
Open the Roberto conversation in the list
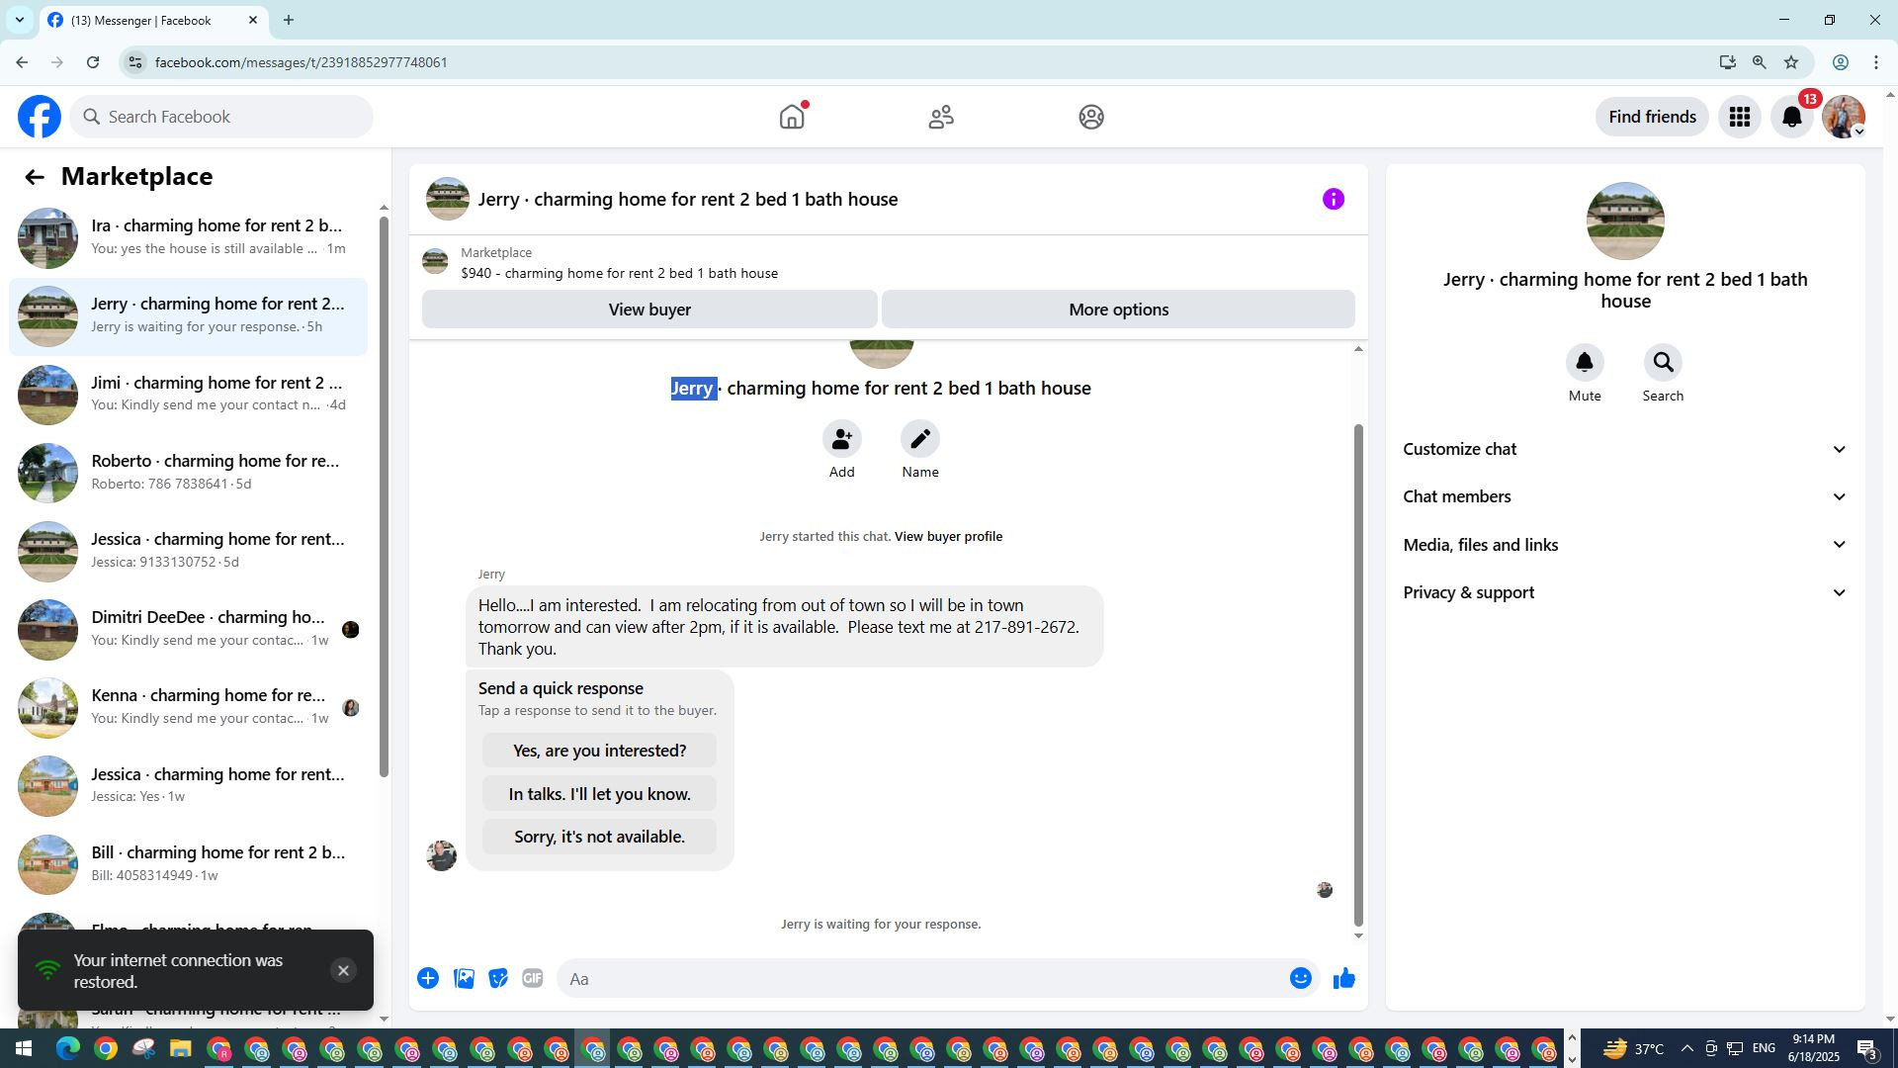[x=188, y=473]
